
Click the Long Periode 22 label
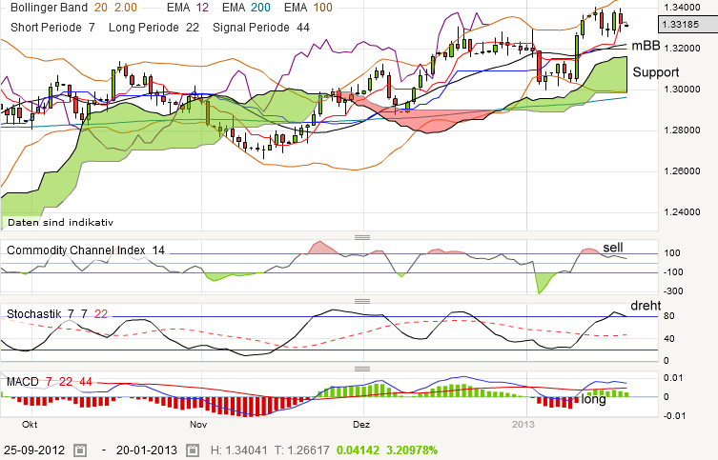(x=154, y=28)
